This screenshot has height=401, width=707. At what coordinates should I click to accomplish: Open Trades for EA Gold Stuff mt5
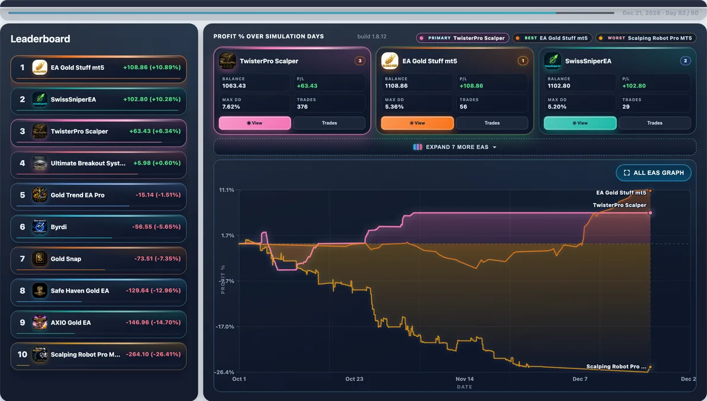click(492, 123)
